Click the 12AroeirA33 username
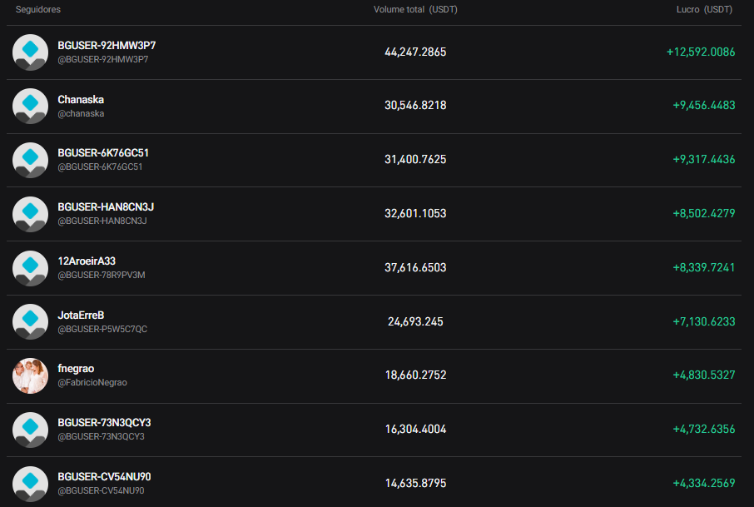Image resolution: width=754 pixels, height=507 pixels. point(87,261)
